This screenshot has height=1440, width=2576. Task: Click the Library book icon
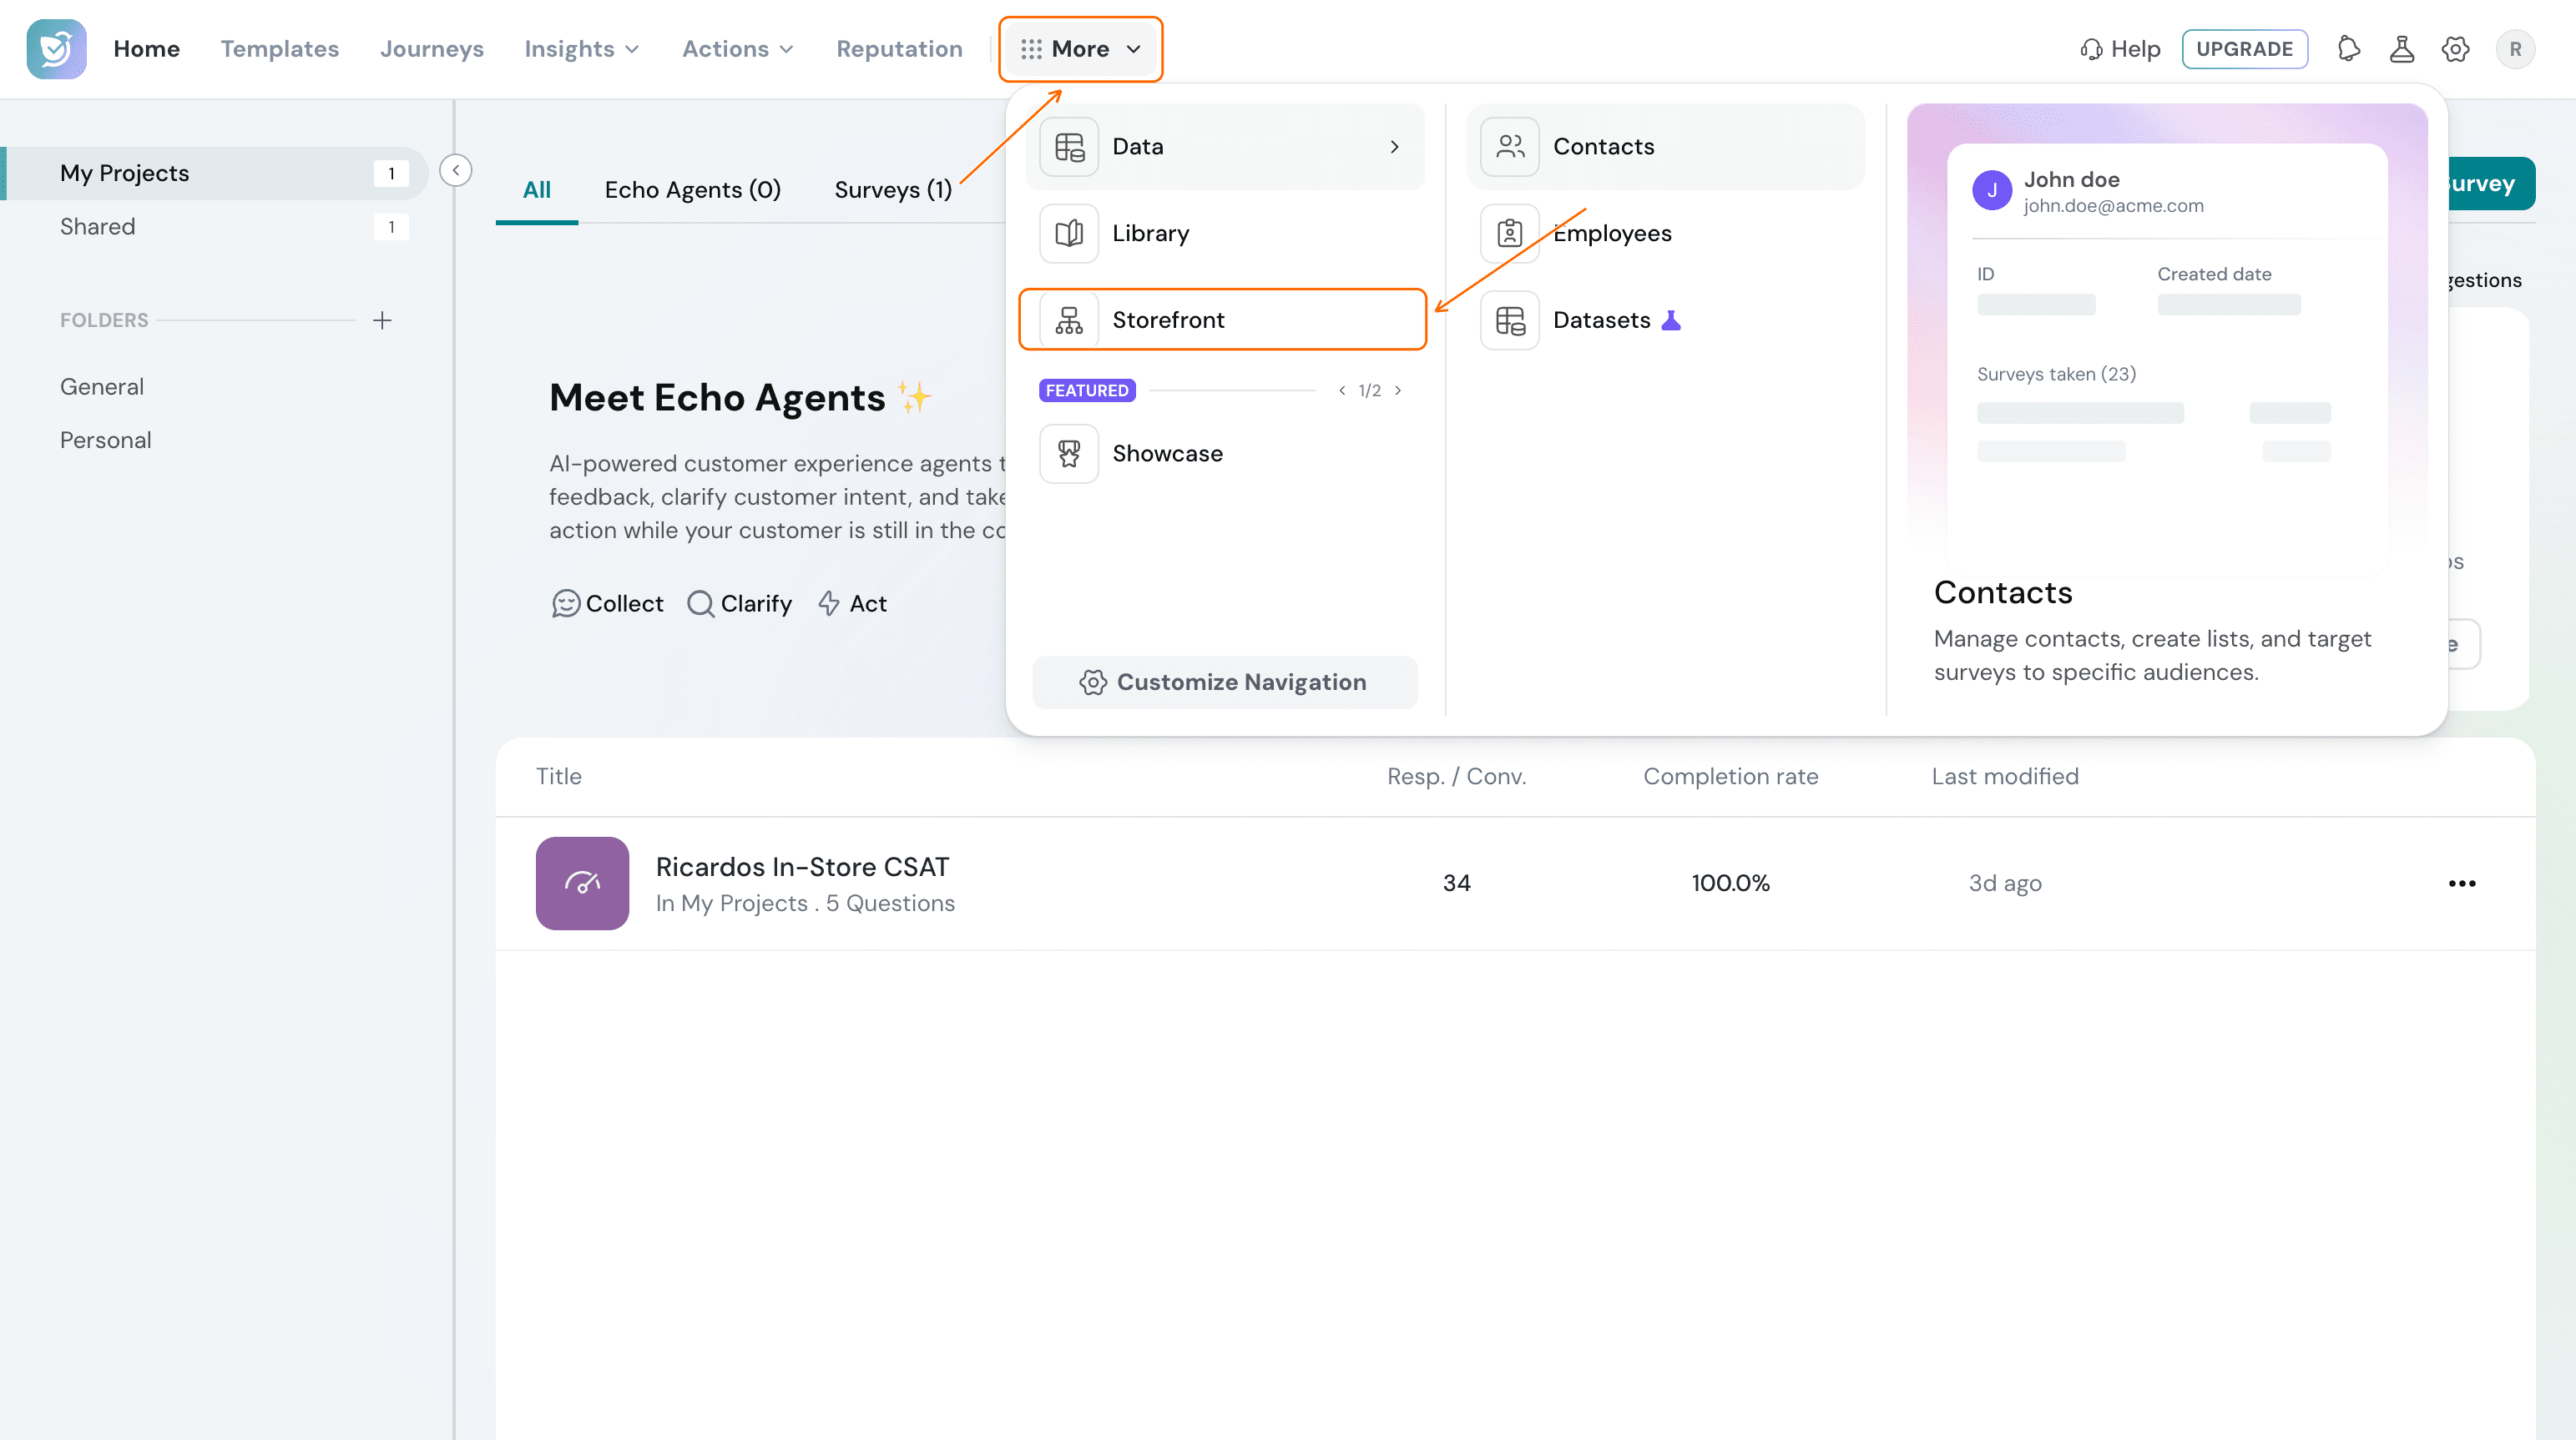pos(1069,234)
